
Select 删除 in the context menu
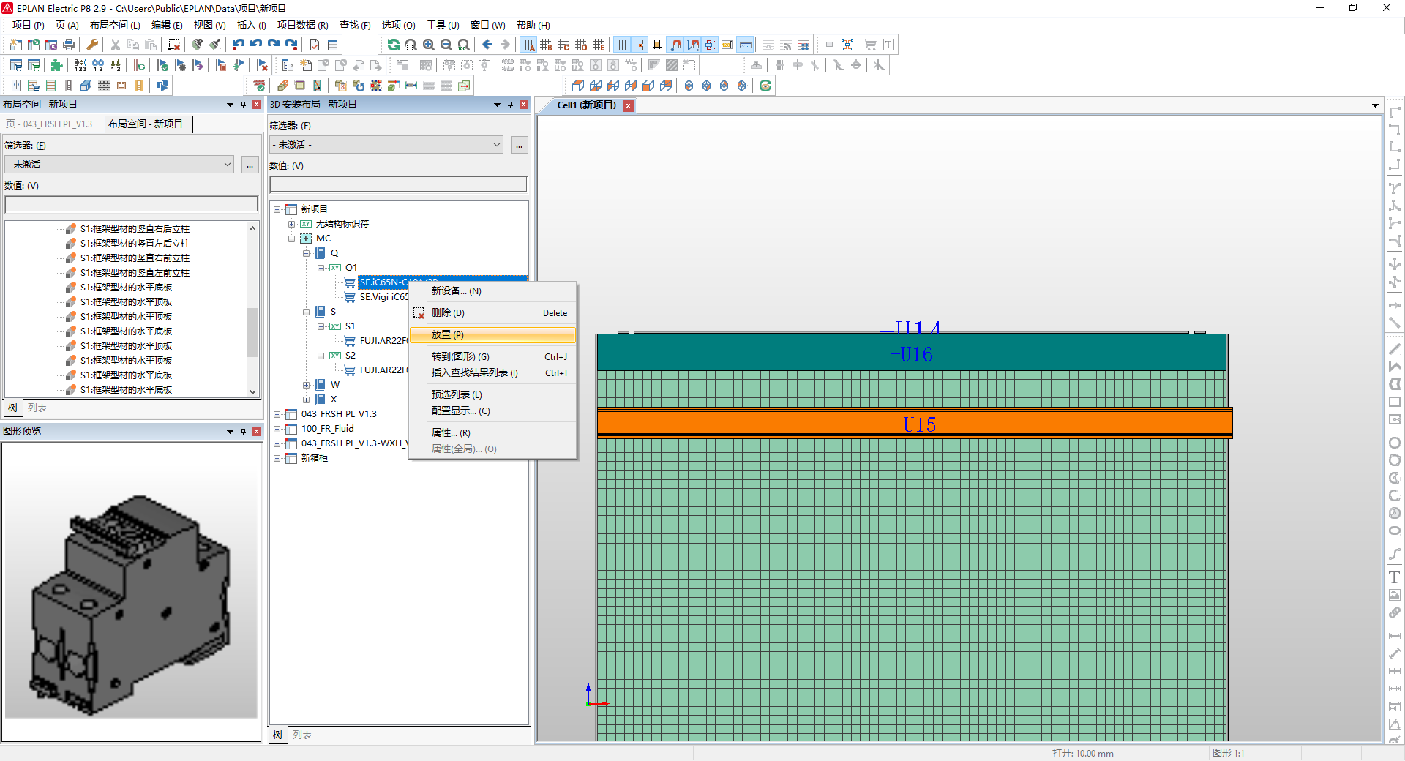(x=446, y=312)
